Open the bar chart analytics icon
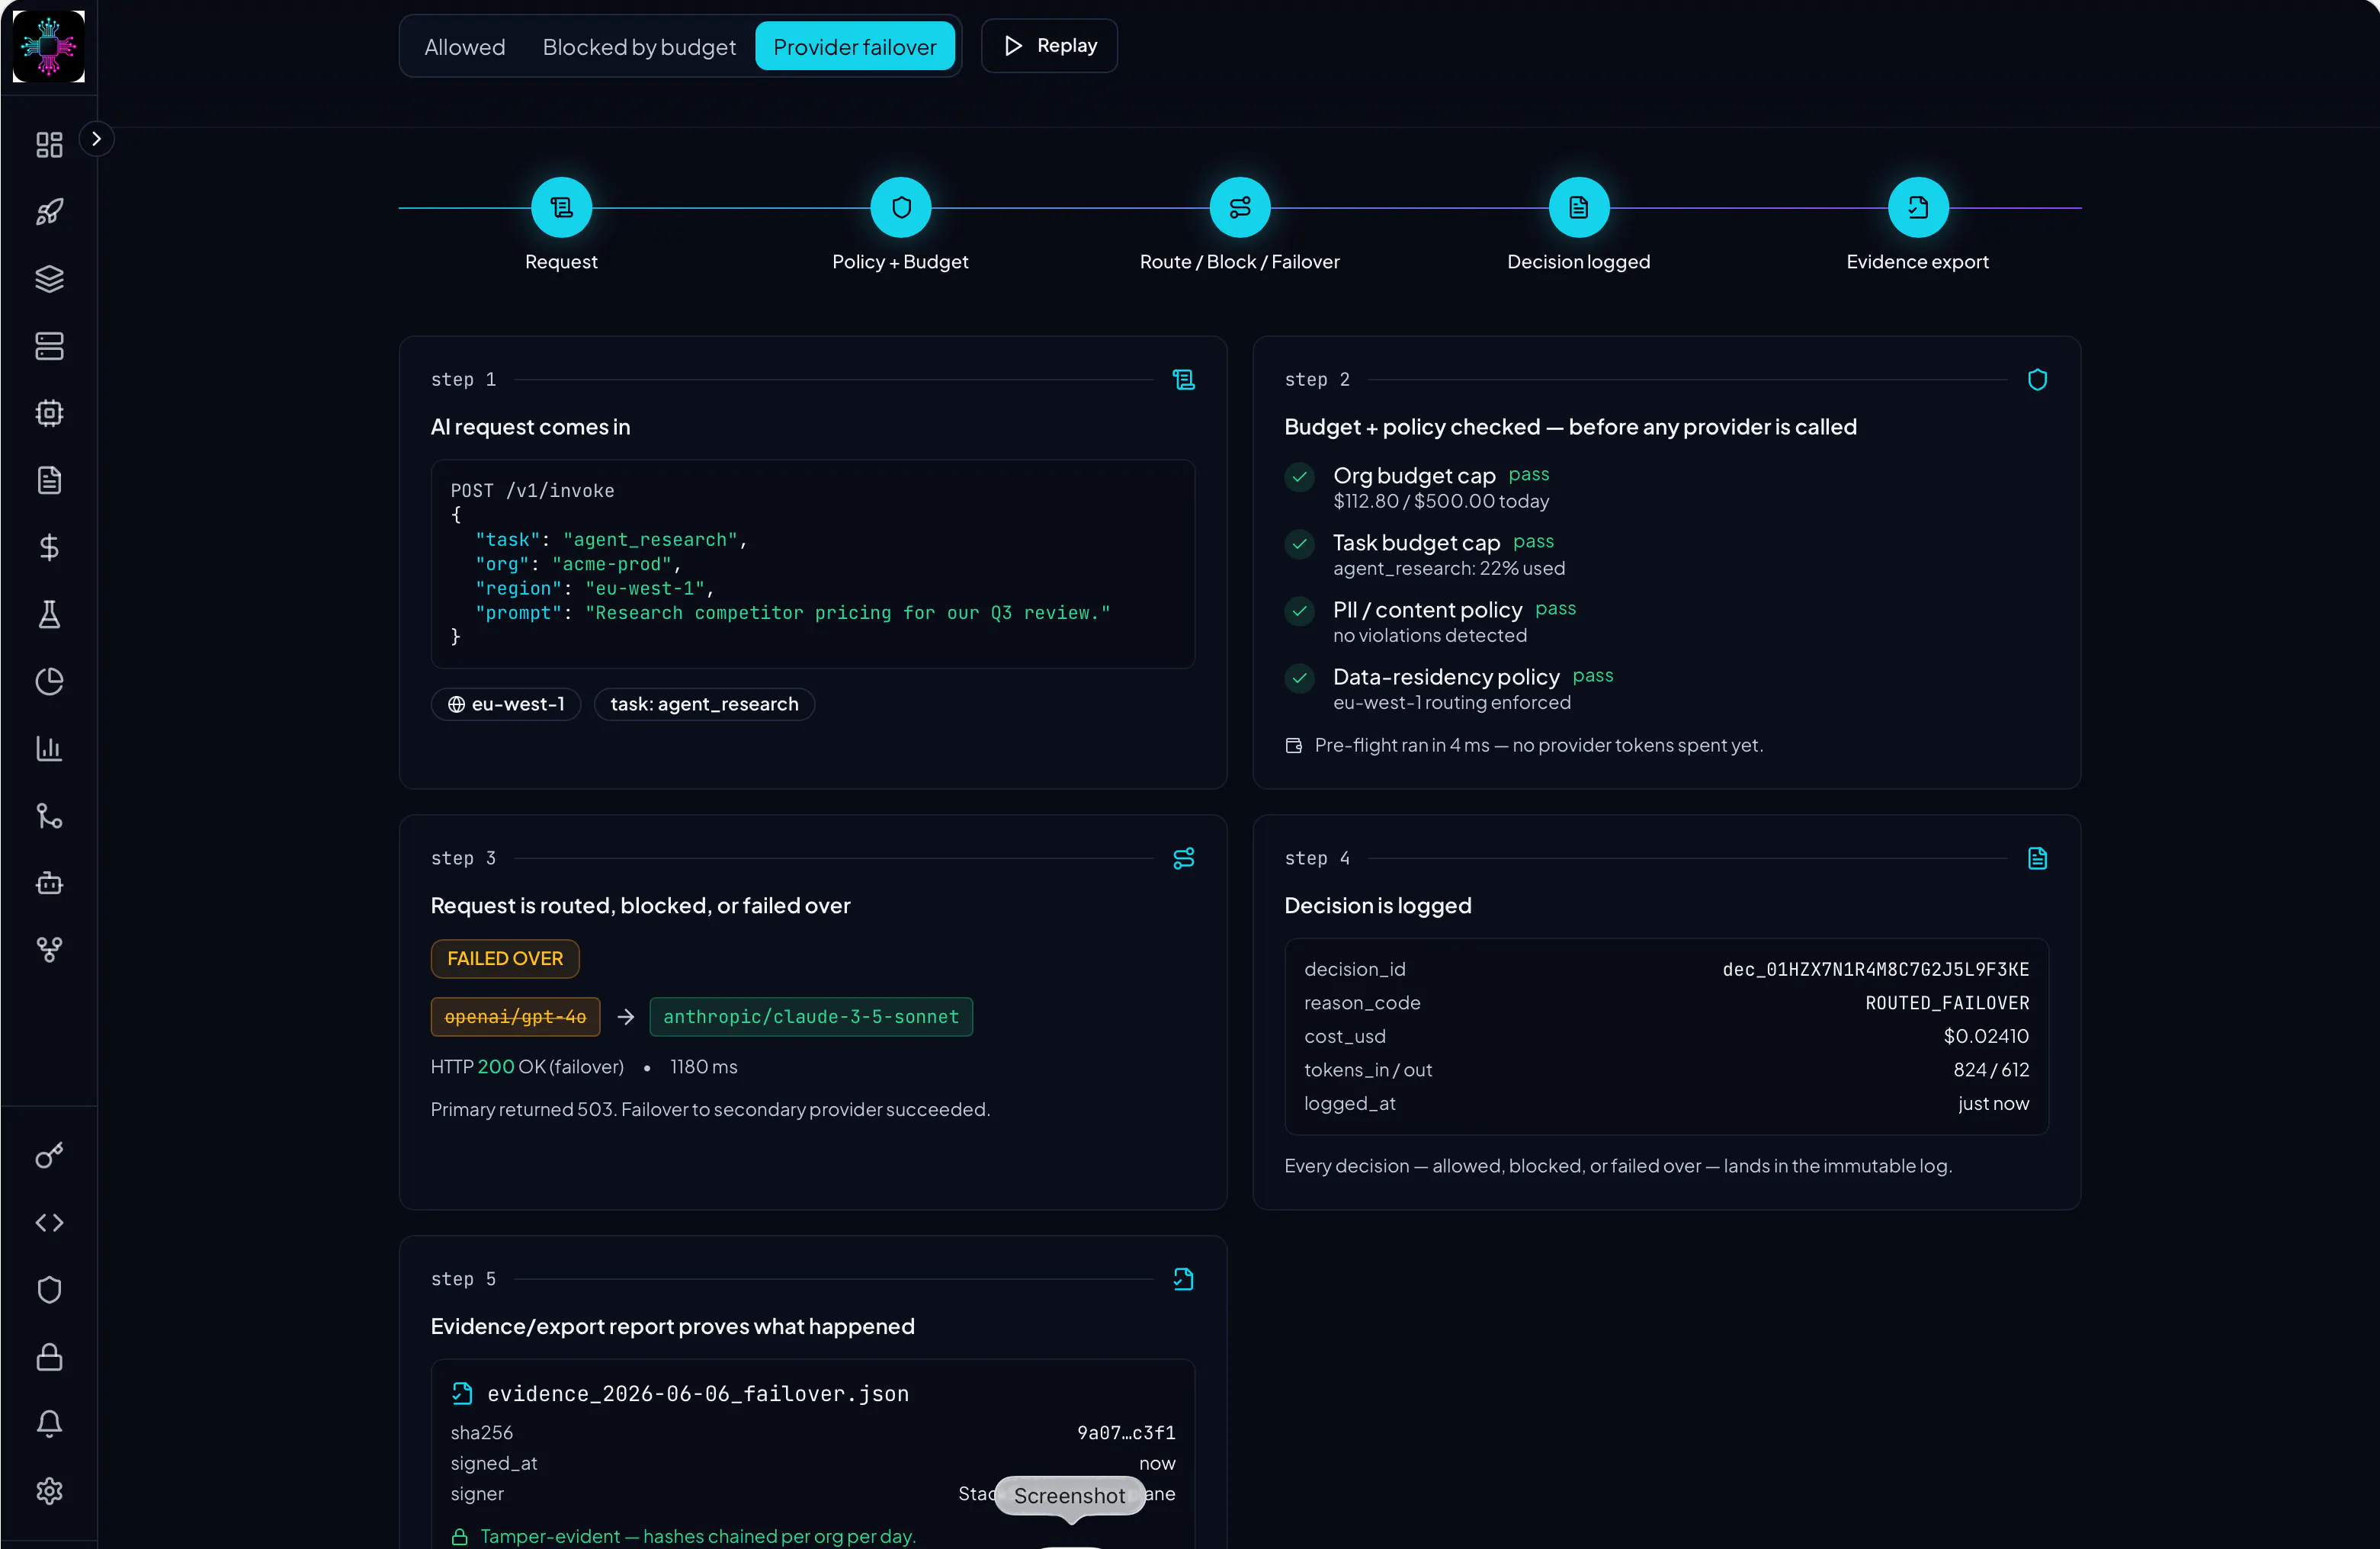 click(x=49, y=748)
